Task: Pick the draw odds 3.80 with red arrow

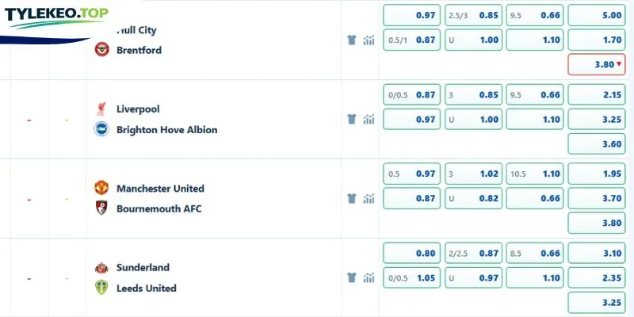Action: (x=597, y=64)
